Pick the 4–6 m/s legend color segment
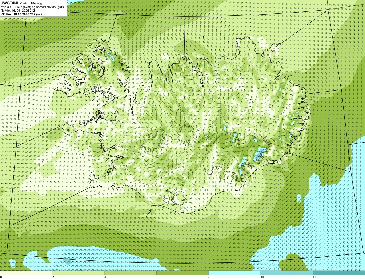Image resolution: width=365 pixels, height=279 pixels. coord(131,273)
